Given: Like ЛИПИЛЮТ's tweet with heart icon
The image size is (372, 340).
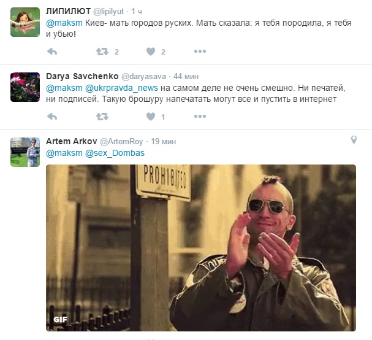Looking at the screenshot, I should (x=151, y=52).
